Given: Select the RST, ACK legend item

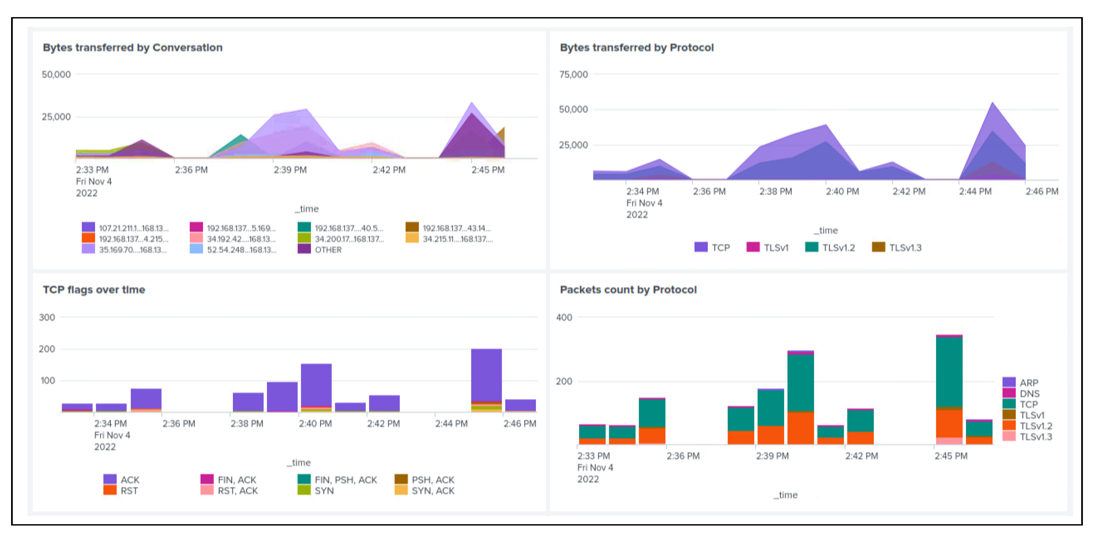Looking at the screenshot, I should (x=238, y=490).
